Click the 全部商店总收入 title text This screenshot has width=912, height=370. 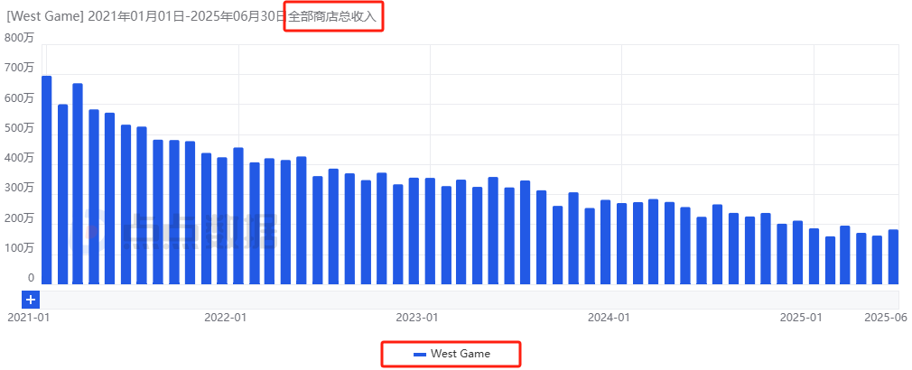[x=331, y=17]
